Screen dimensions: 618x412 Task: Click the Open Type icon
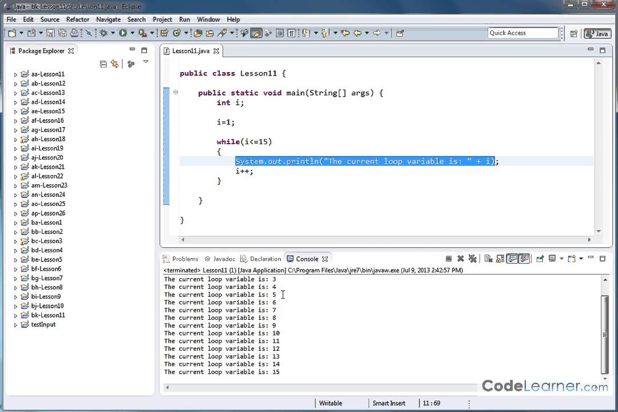pos(198,33)
